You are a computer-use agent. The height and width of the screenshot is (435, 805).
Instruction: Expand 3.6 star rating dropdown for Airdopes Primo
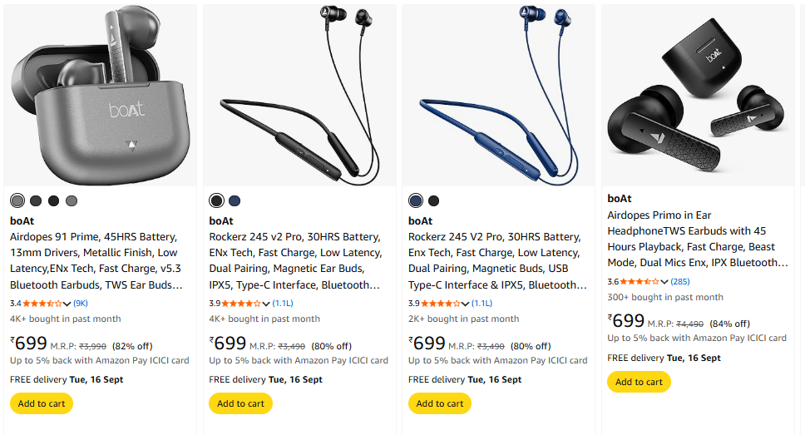coord(664,281)
